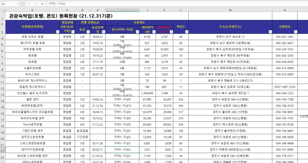Select row 10 header

point(2,74)
